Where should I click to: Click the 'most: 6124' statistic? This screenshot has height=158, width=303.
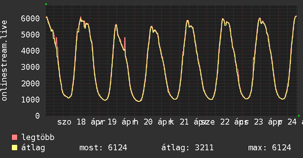pos(103,148)
